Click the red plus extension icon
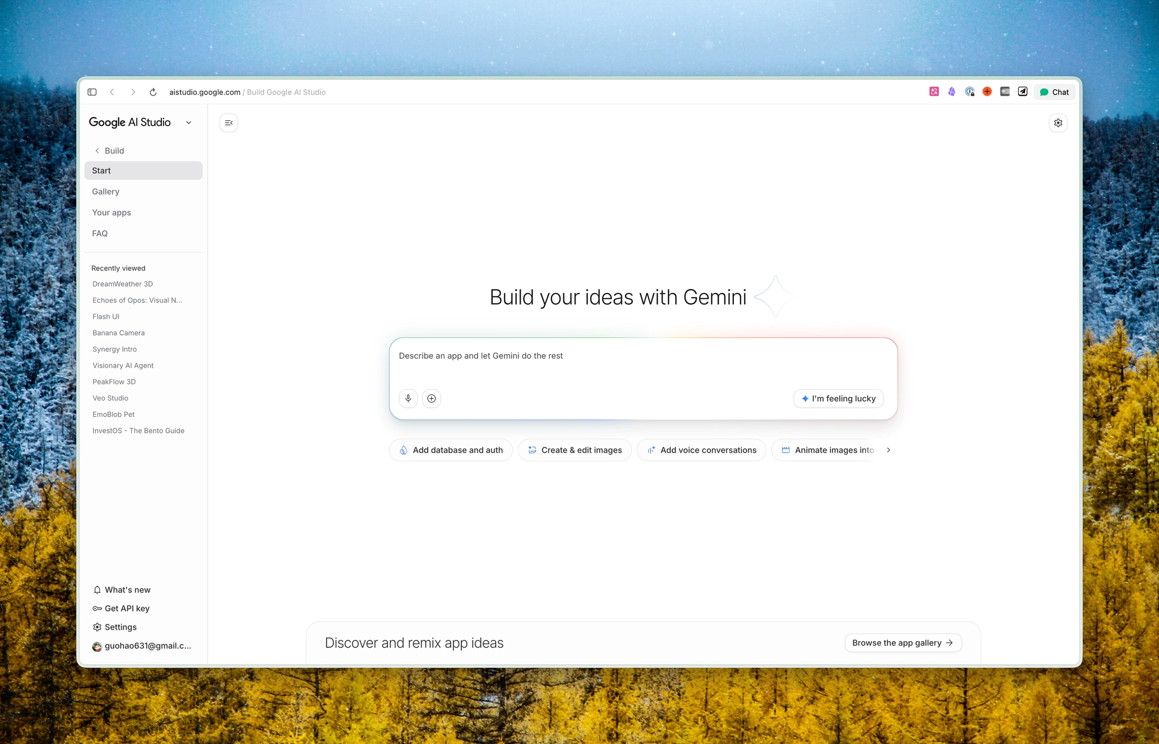1159x744 pixels. pos(987,92)
